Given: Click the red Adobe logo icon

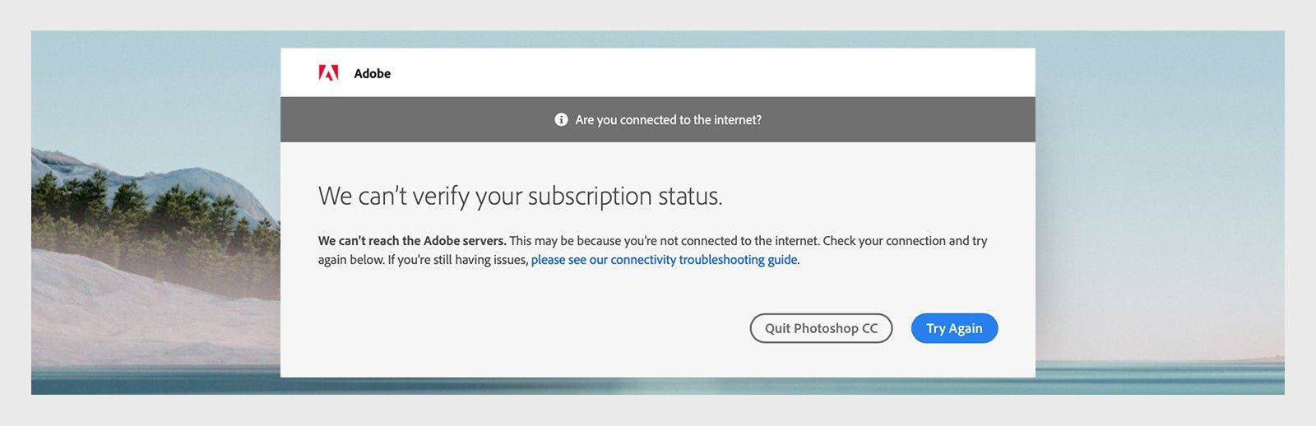Looking at the screenshot, I should (328, 73).
